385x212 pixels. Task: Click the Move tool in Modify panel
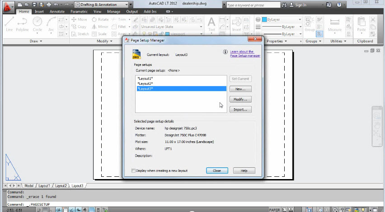coord(79,19)
